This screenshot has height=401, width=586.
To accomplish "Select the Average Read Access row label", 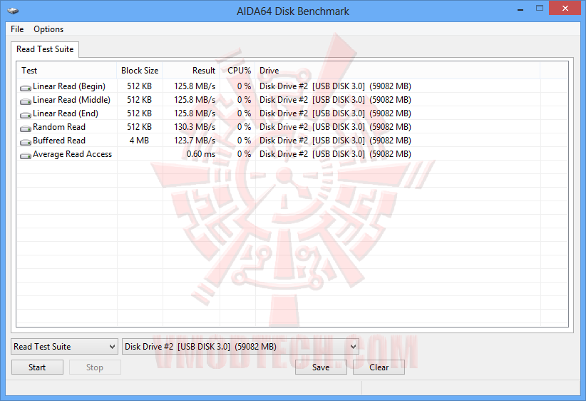I will pyautogui.click(x=73, y=154).
